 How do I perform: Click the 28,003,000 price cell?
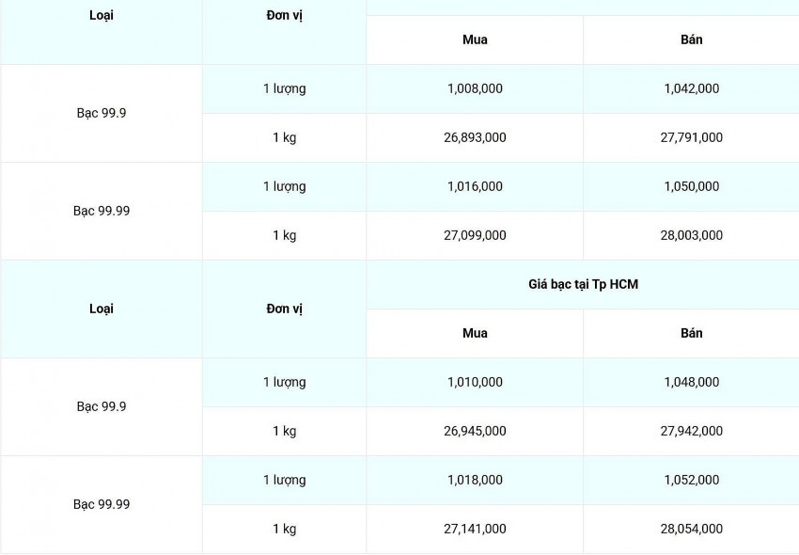(691, 235)
